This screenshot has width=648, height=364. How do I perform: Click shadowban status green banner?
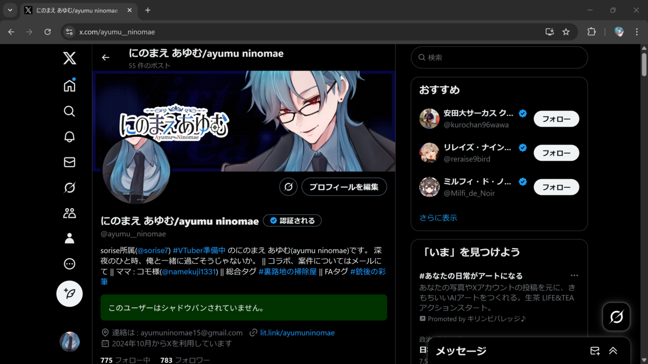[x=244, y=307]
